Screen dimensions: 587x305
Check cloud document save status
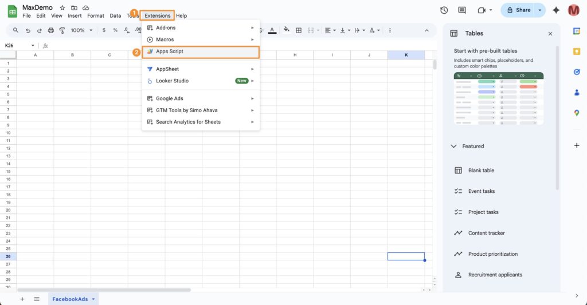click(x=86, y=8)
